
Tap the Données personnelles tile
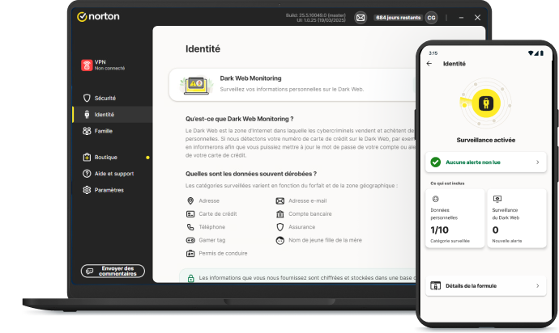tap(454, 218)
